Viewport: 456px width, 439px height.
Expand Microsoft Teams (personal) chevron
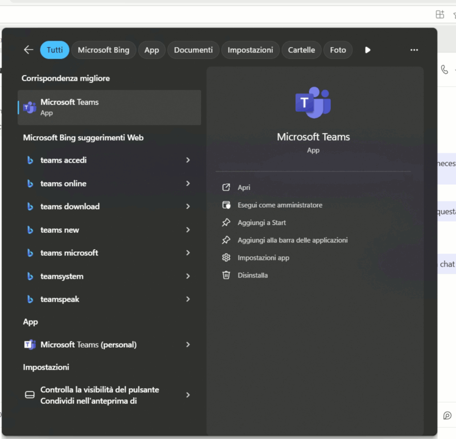(188, 345)
